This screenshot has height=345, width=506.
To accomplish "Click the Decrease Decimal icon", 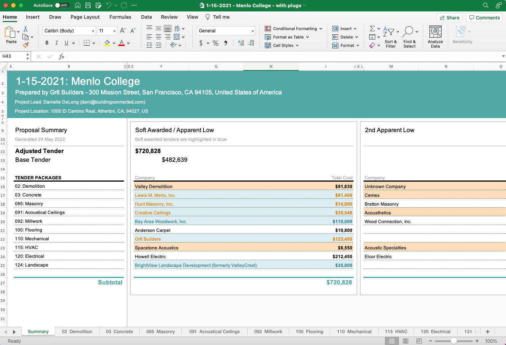I will click(251, 43).
